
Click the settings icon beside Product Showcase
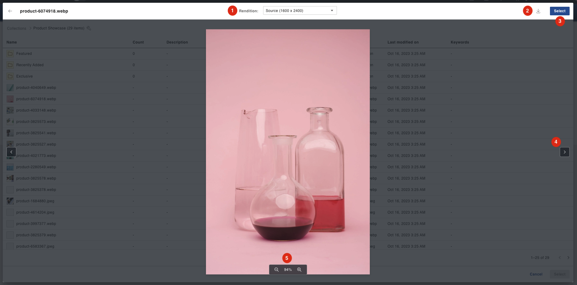pos(89,28)
